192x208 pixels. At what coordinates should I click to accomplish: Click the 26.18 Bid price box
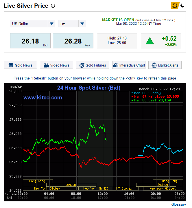[30, 41]
